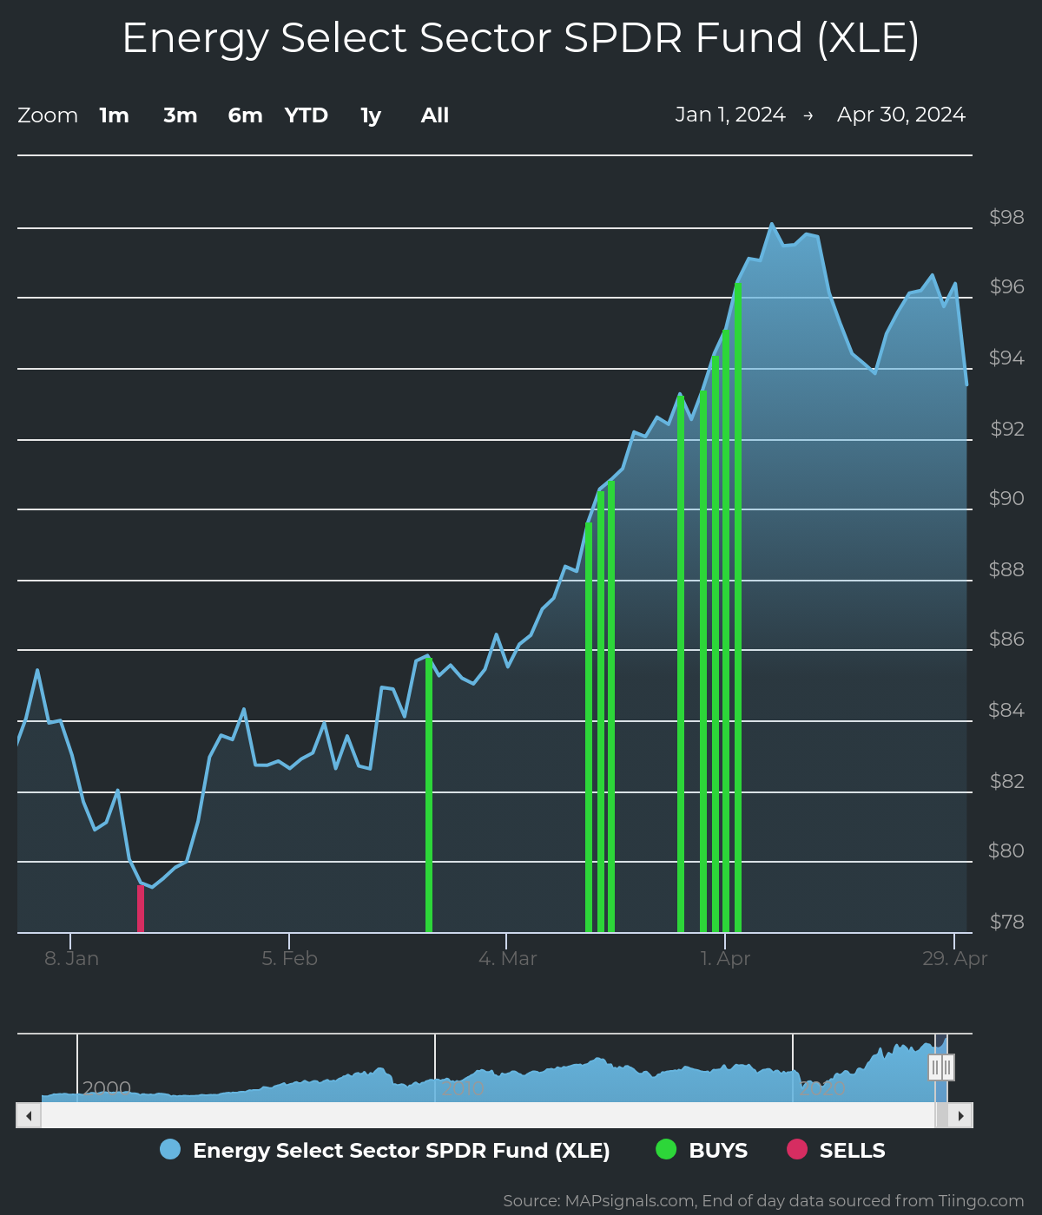Click the right scroll arrow of the navigator
This screenshot has height=1215, width=1042.
tap(960, 1115)
